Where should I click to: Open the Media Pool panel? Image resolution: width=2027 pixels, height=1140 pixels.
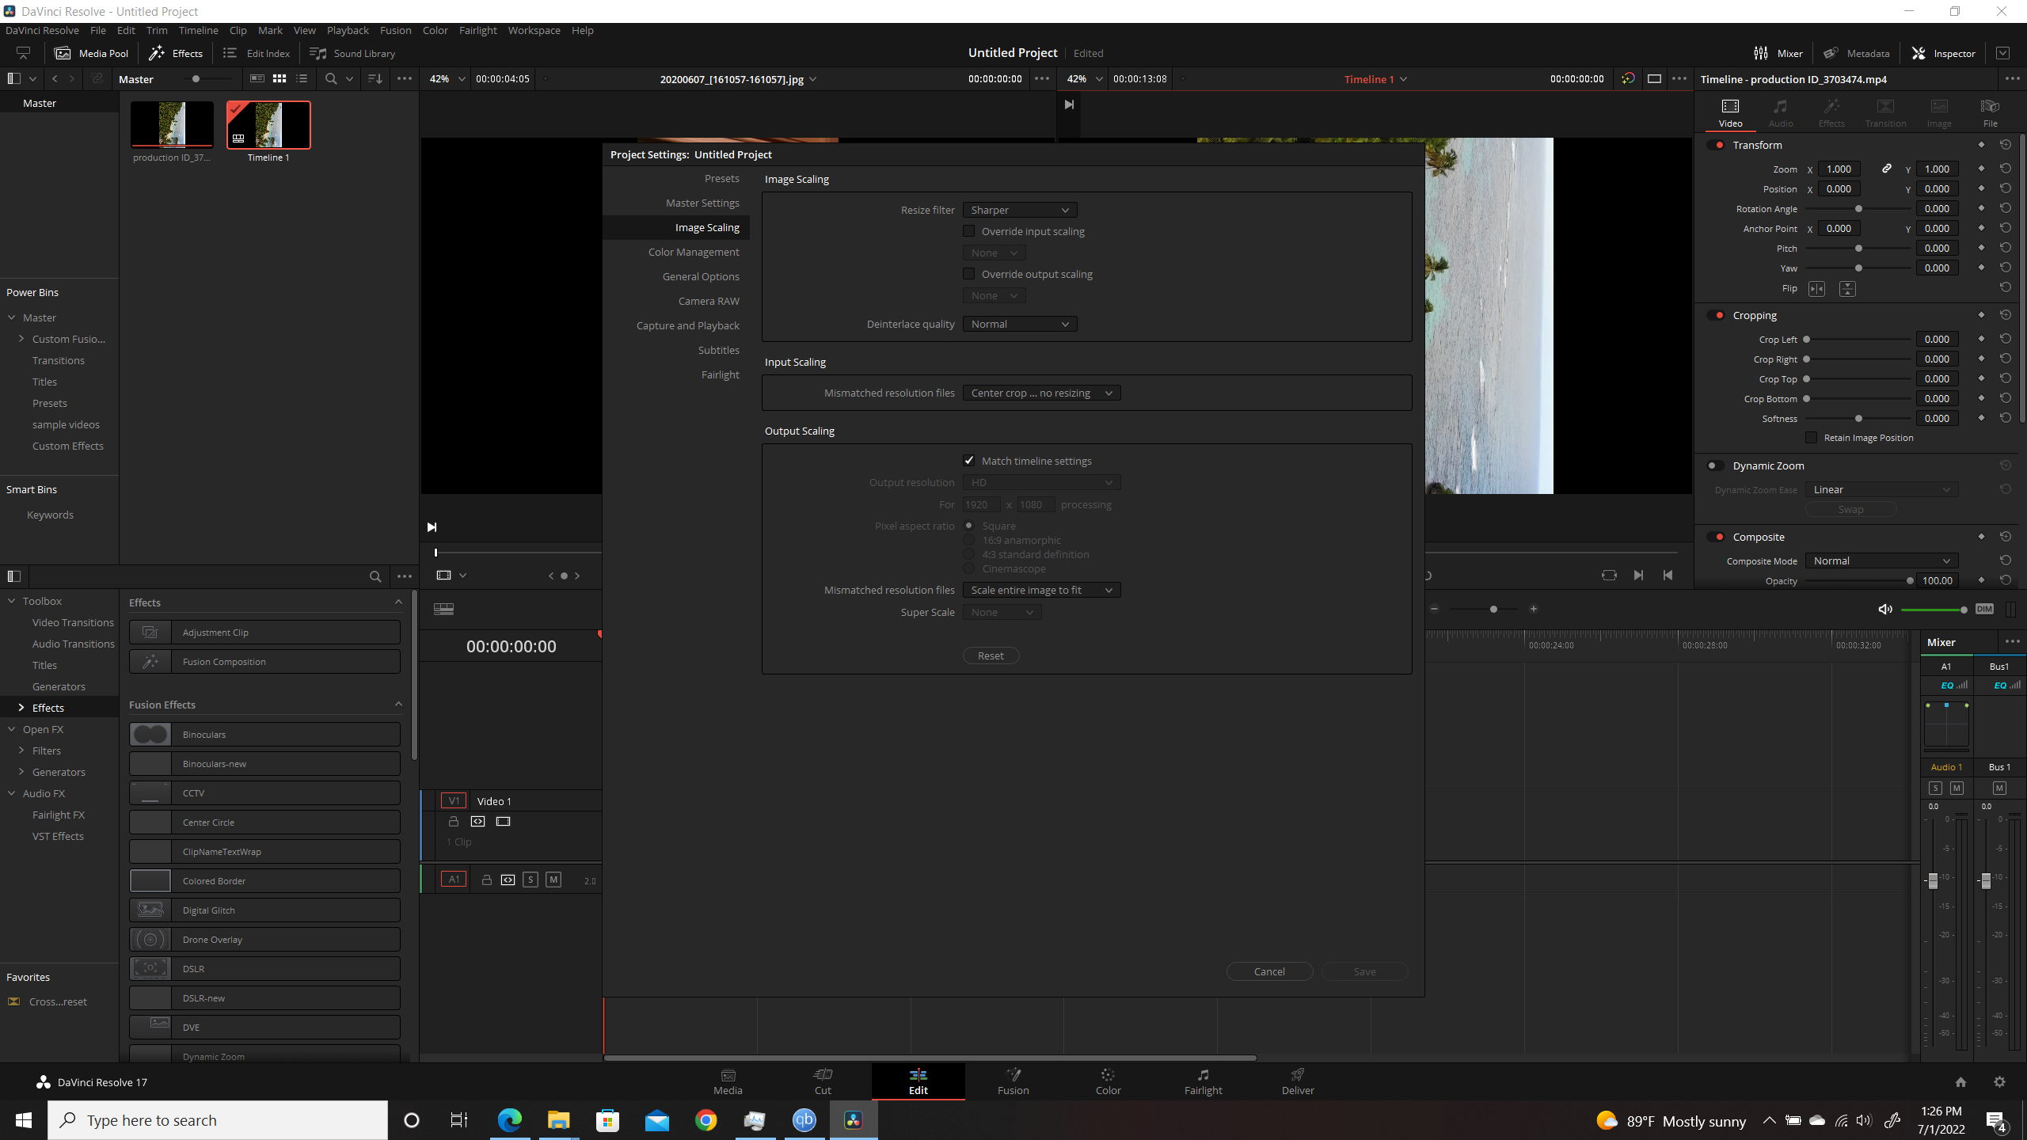pos(91,53)
